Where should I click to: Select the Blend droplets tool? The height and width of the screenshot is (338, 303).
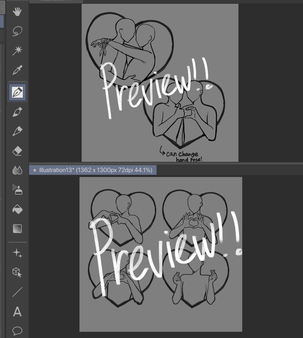tap(17, 170)
